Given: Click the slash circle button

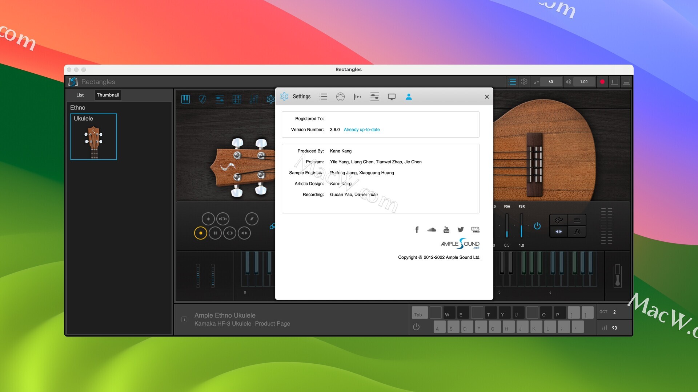Looking at the screenshot, I should (252, 219).
